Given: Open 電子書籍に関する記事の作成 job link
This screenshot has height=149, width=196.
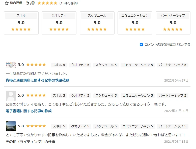Looking at the screenshot, I should (29, 111).
